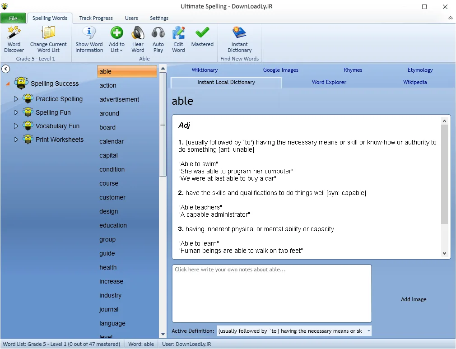Click the notes field about able
This screenshot has width=456, height=349.
click(272, 293)
